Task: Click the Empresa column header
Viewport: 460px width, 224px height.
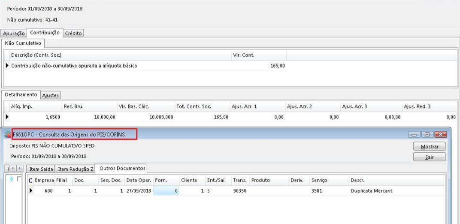Action: (44, 180)
